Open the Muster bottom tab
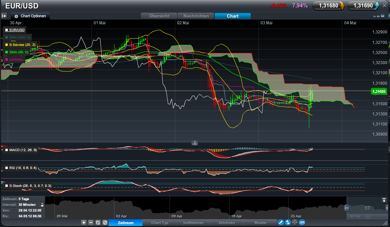Image resolution: width=390 pixels, height=227 pixels. (260, 223)
